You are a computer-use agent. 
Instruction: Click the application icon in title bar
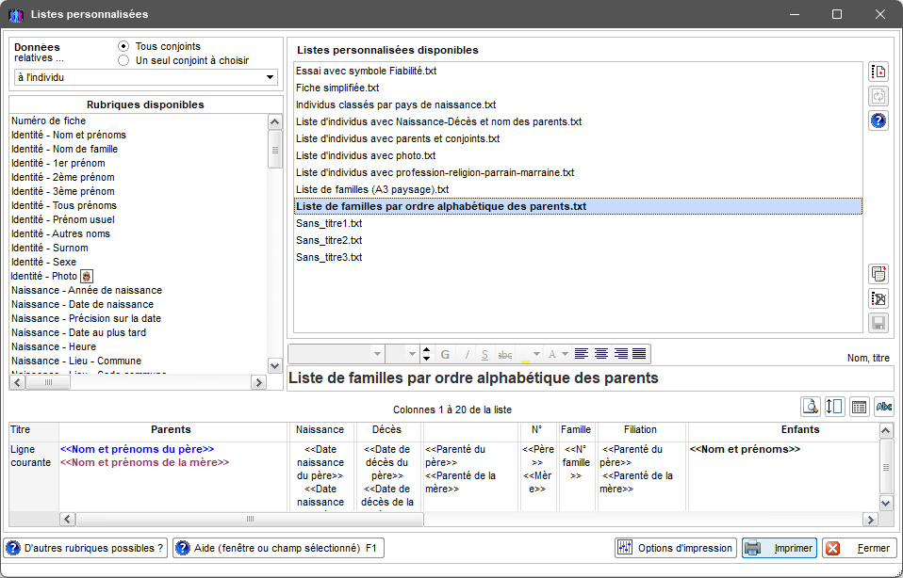tap(15, 14)
